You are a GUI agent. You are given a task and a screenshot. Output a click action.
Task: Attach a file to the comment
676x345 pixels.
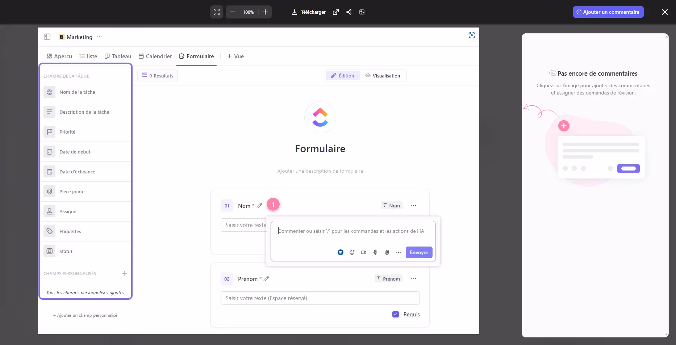pos(387,252)
